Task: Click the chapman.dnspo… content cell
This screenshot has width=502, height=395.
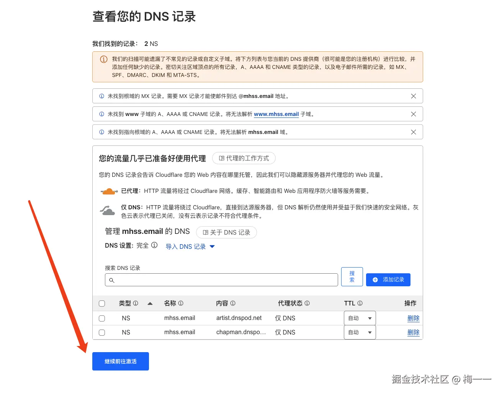Action: click(x=241, y=332)
